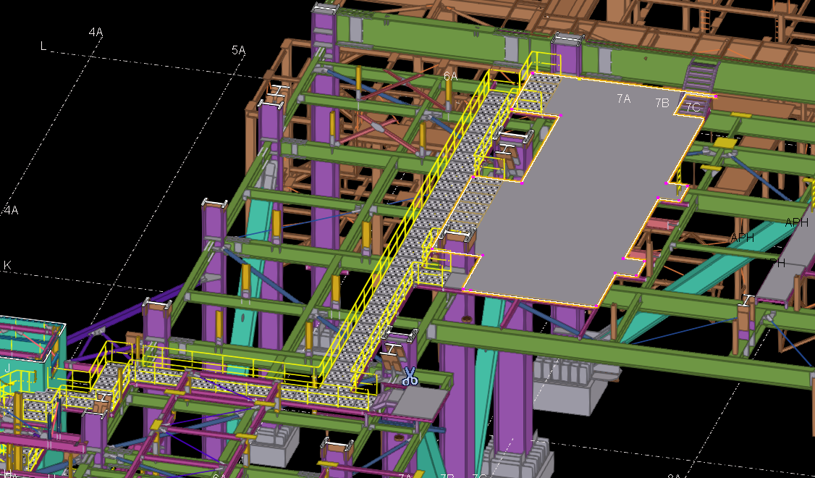Select grid line label K
Screen dimensions: 815x478
click(x=7, y=266)
